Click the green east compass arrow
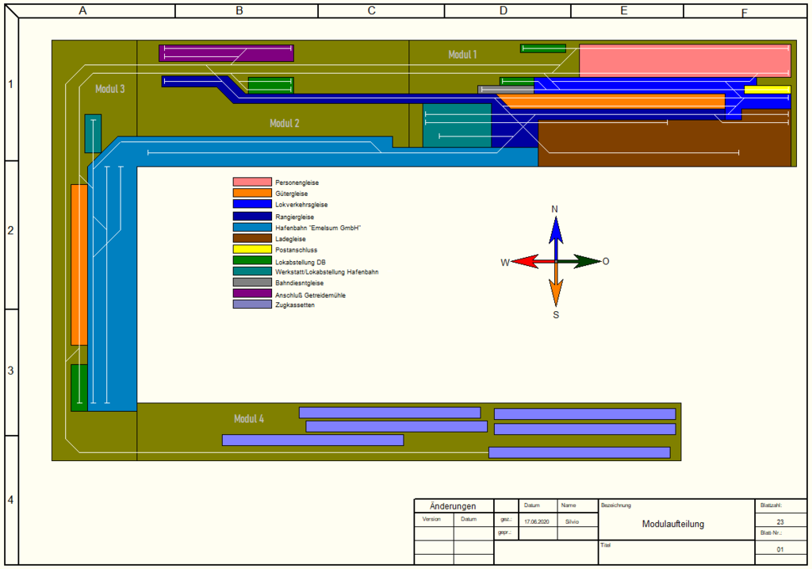 pyautogui.click(x=585, y=261)
